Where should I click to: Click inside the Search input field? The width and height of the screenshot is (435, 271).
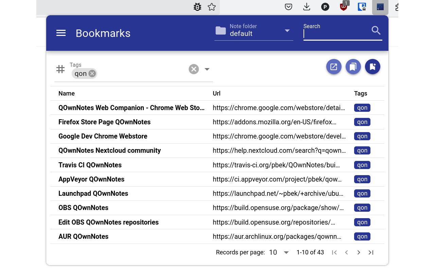point(336,34)
